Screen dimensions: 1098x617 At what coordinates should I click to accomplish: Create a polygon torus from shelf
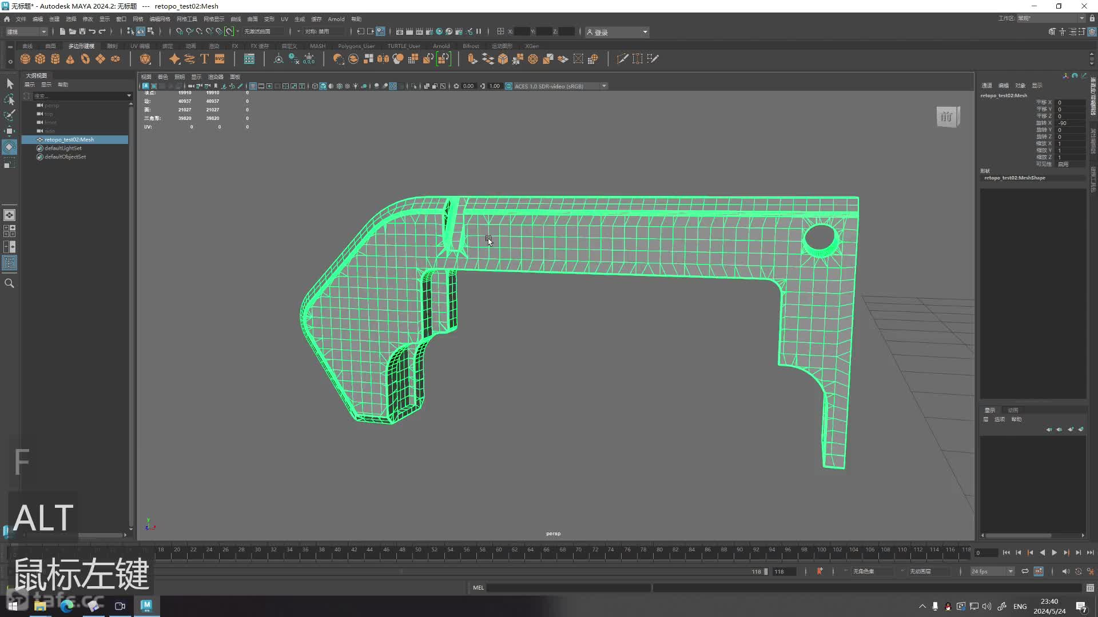tap(85, 59)
